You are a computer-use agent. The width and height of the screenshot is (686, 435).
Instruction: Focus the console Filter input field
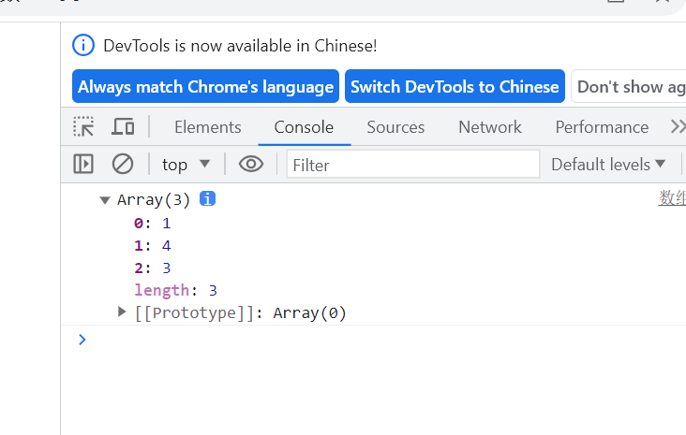413,165
